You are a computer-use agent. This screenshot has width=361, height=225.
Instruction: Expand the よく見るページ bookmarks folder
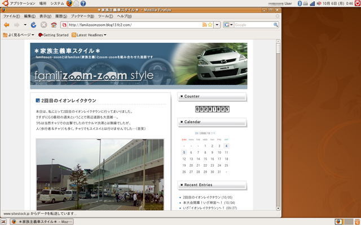(x=19, y=35)
